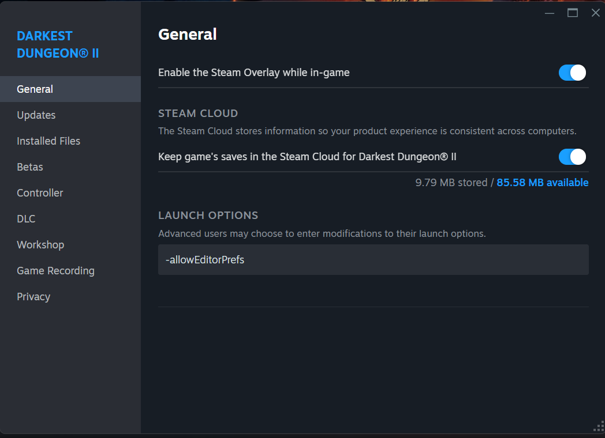Toggle the Steam Overlay in-game switch
605x438 pixels.
pos(572,73)
